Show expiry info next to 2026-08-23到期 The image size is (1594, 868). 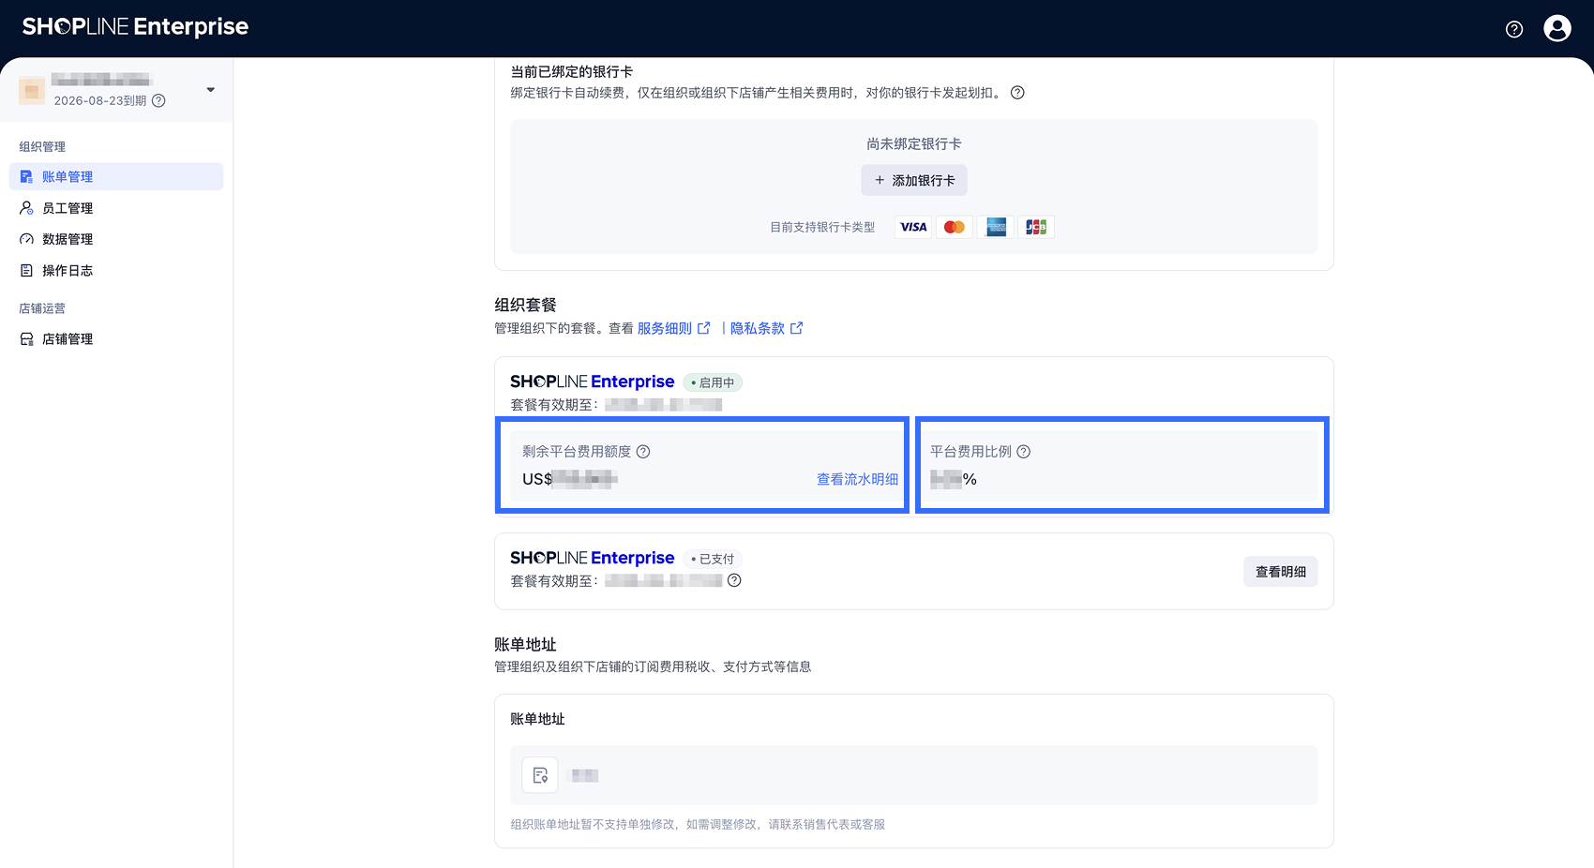[x=158, y=101]
